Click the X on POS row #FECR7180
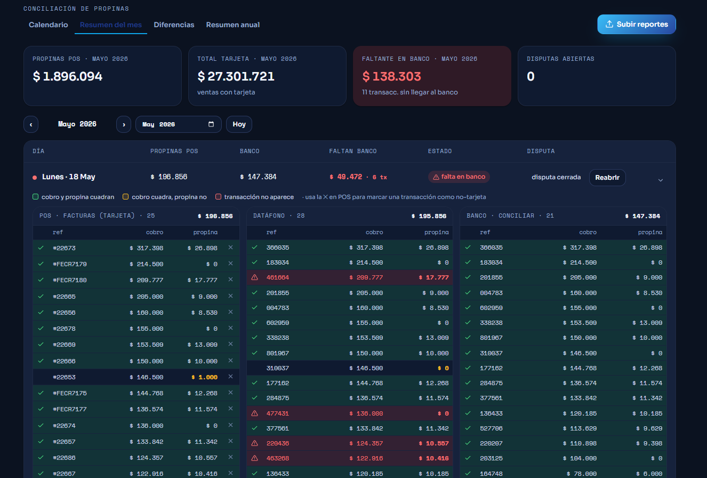Image resolution: width=707 pixels, height=478 pixels. click(x=230, y=280)
